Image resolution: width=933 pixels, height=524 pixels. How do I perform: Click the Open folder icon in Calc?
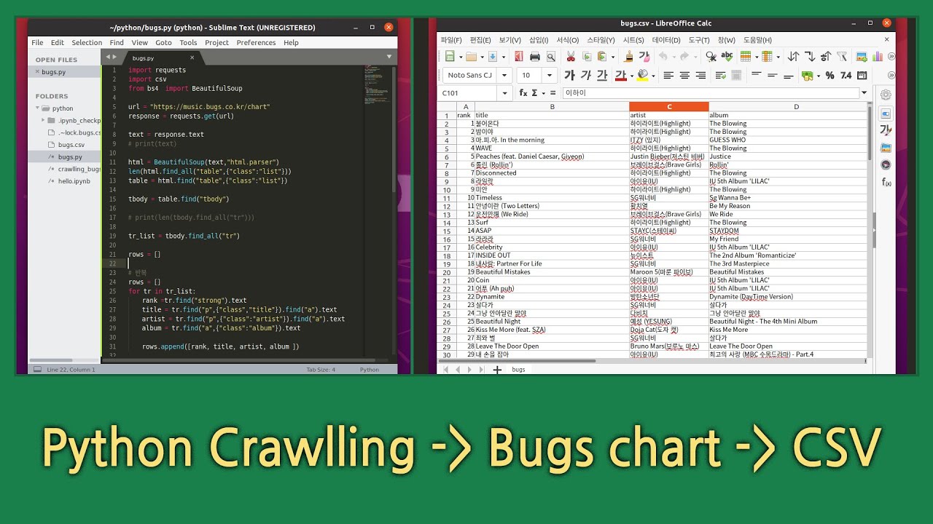coord(471,56)
